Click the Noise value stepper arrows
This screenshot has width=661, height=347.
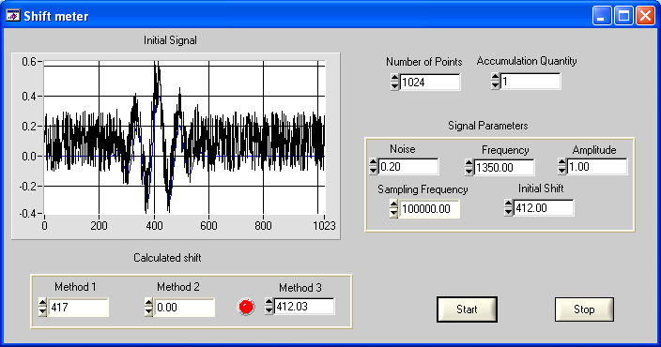tap(373, 167)
